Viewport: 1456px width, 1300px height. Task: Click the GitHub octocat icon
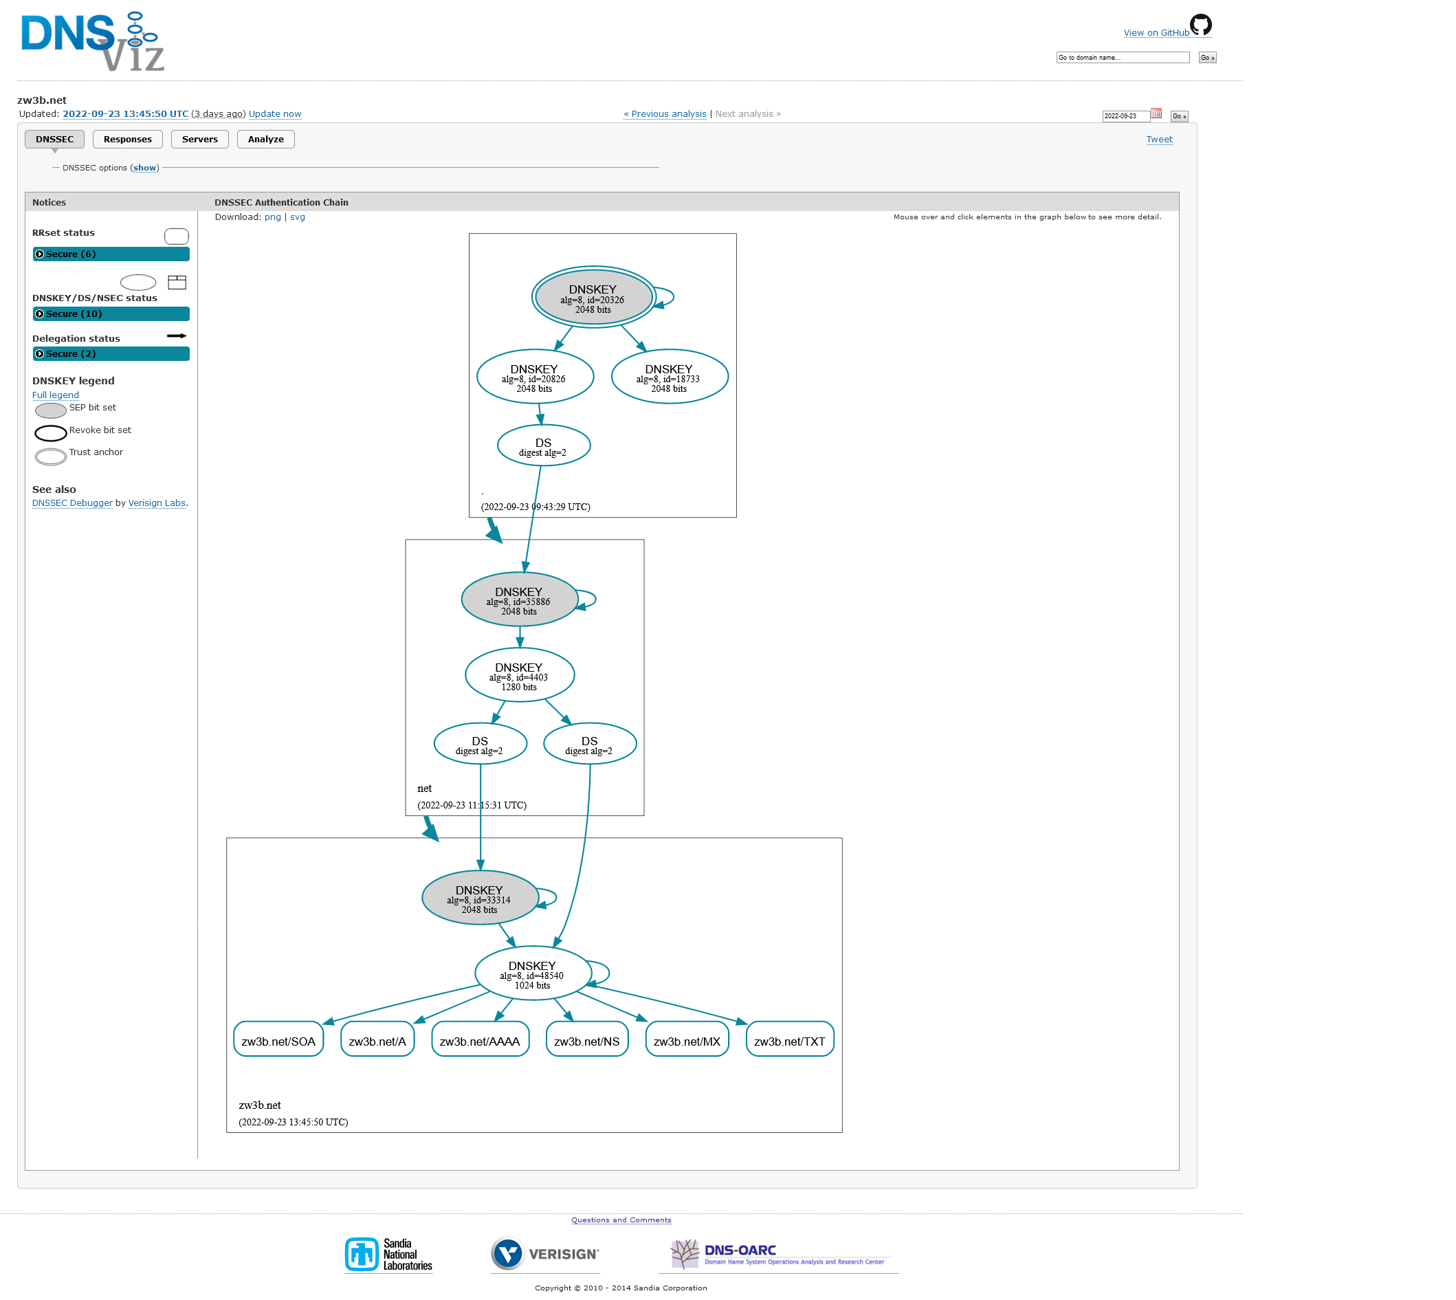[x=1201, y=25]
